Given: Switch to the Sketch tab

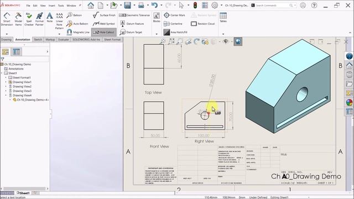Looking at the screenshot, I should click(x=38, y=39).
